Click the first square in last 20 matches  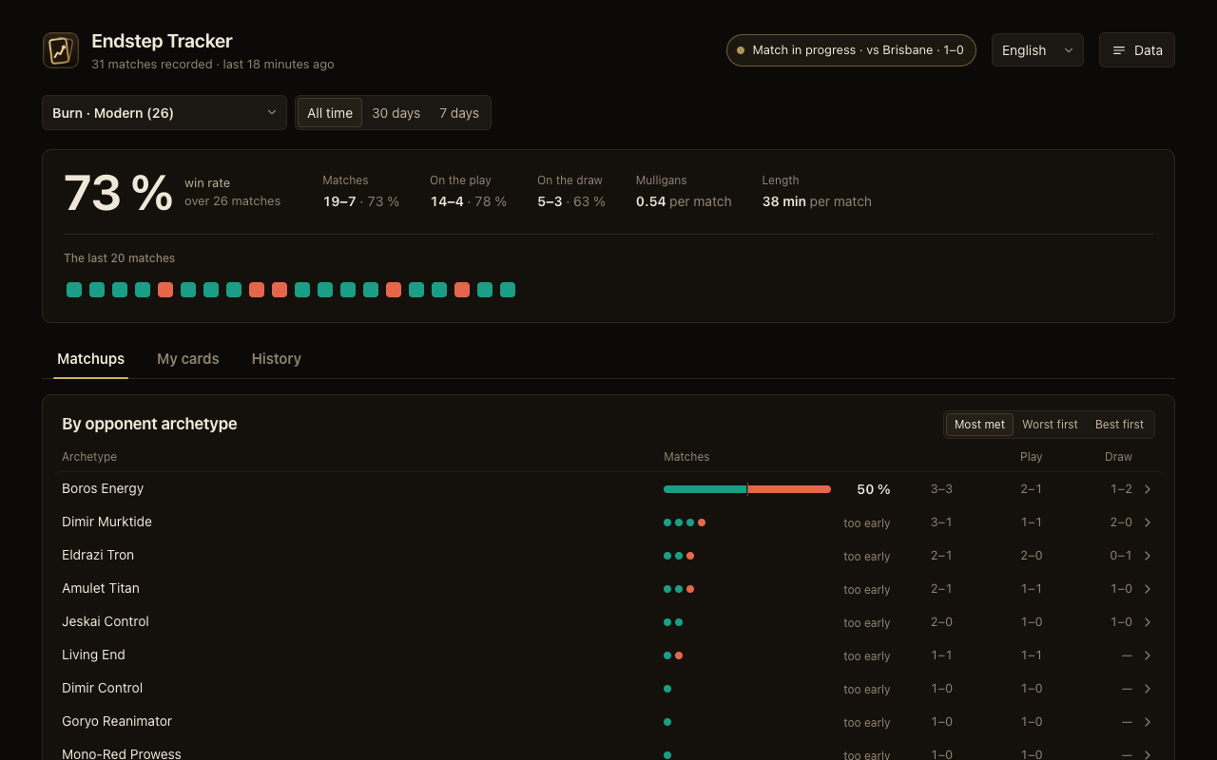(74, 290)
